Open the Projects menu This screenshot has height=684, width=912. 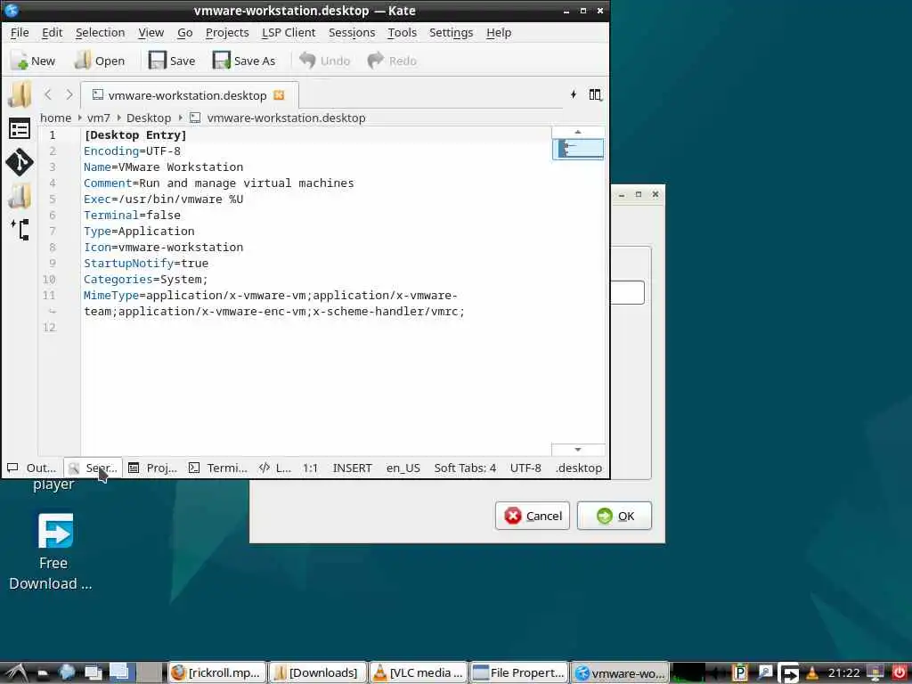[227, 33]
